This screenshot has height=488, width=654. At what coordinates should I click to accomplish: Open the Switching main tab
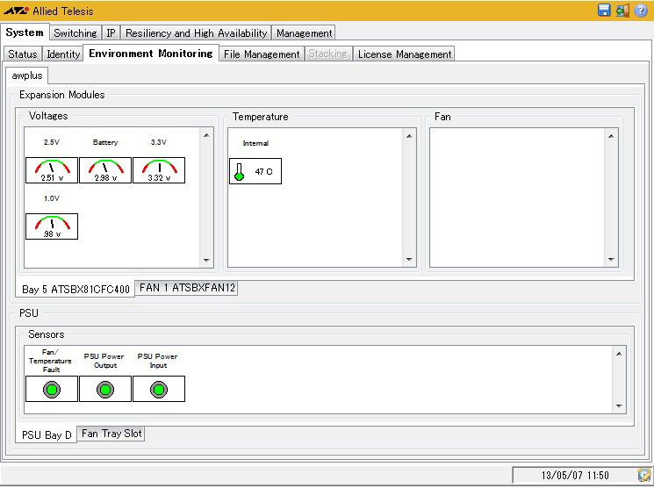[75, 33]
